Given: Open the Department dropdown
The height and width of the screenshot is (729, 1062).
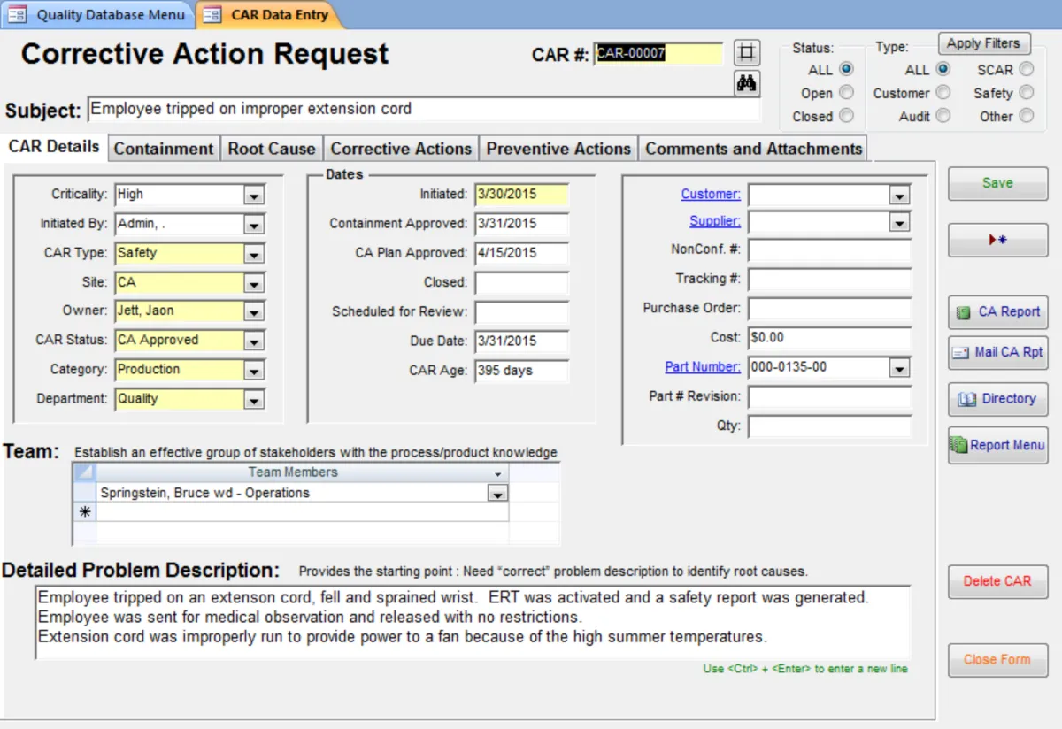Looking at the screenshot, I should coord(254,400).
